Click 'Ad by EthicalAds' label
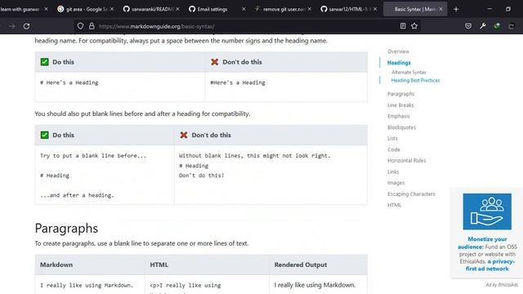The image size is (523, 294). point(502,285)
